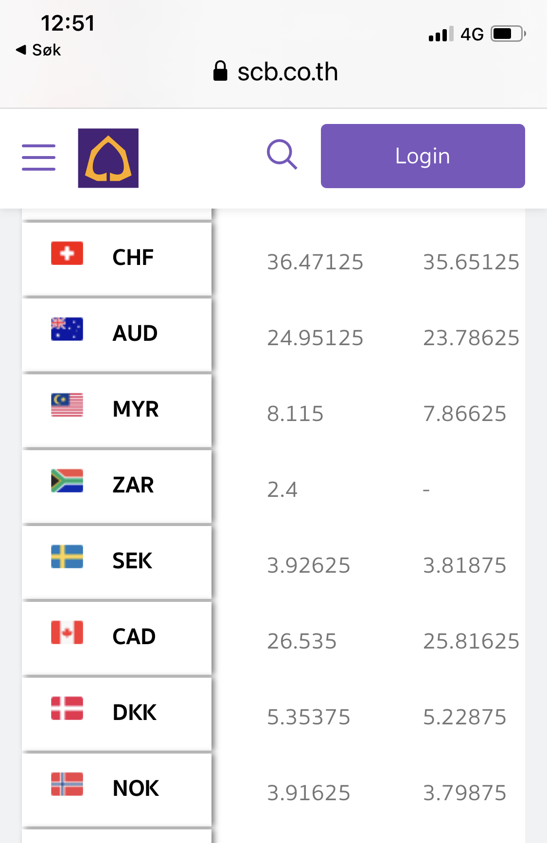Tap the Swiss flag icon
Image resolution: width=547 pixels, height=843 pixels.
coord(67,253)
